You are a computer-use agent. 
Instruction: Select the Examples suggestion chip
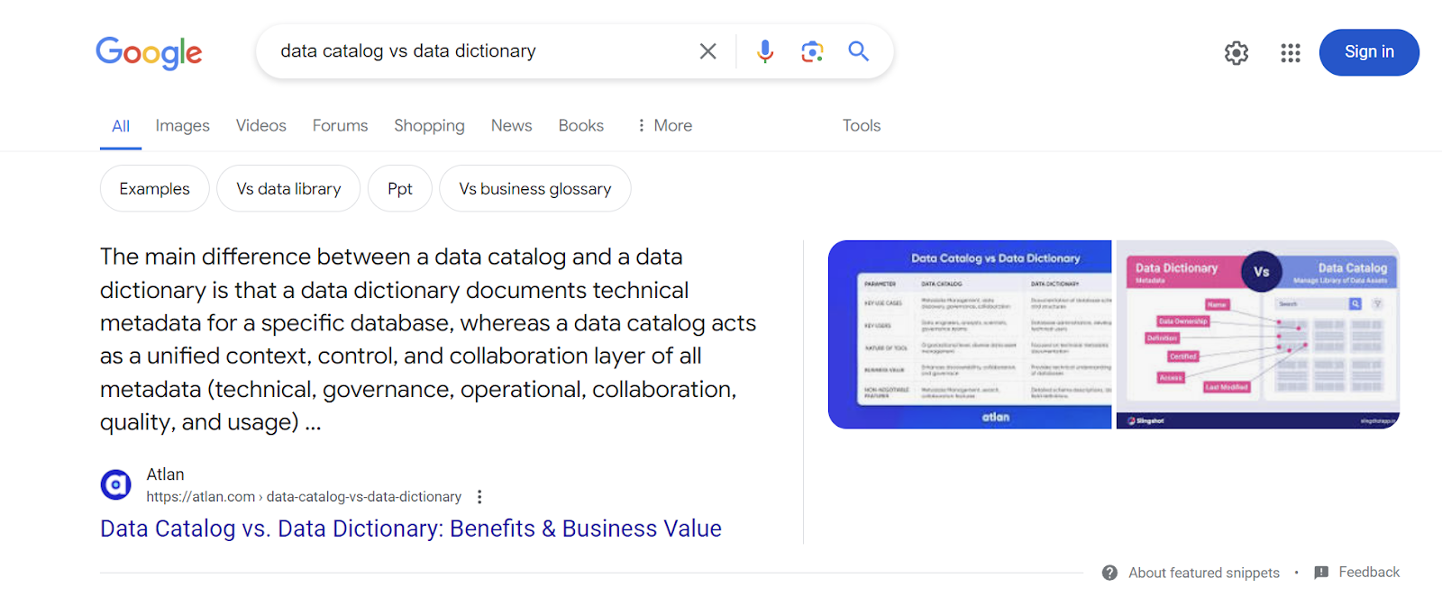coord(155,188)
